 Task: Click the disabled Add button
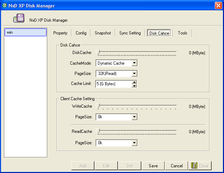pos(83,166)
